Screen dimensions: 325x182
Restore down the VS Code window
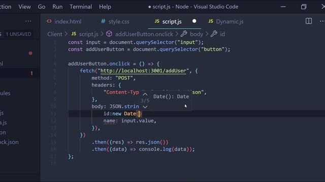point(304,7)
